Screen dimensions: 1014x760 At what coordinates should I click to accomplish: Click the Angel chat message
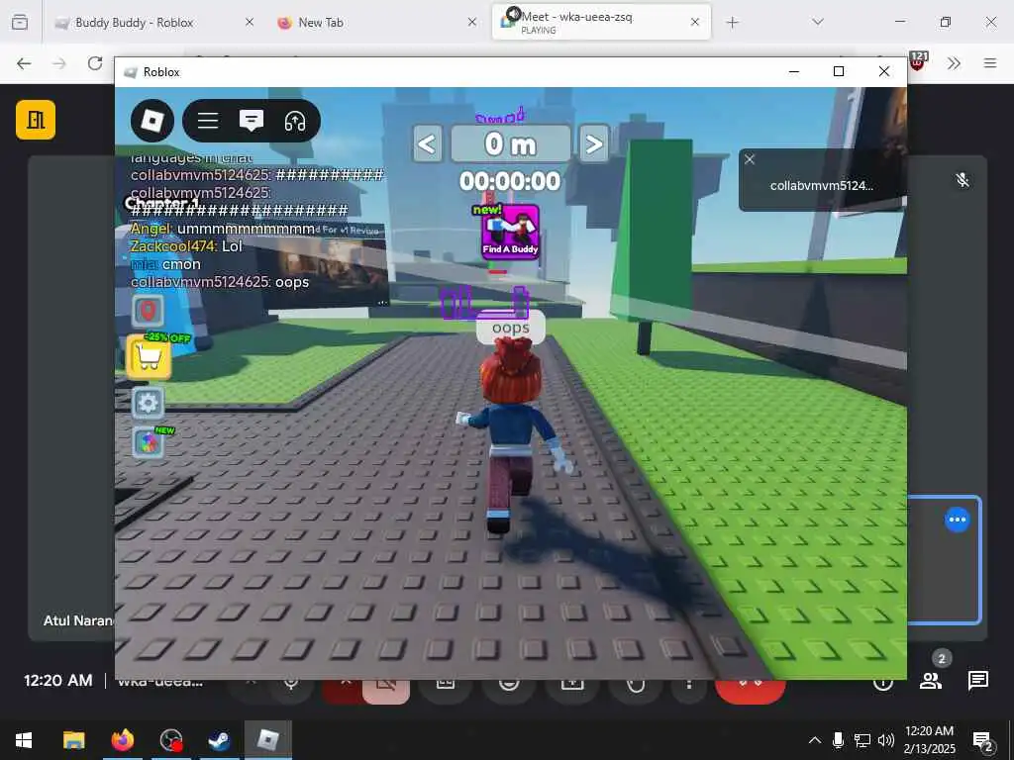pos(223,229)
